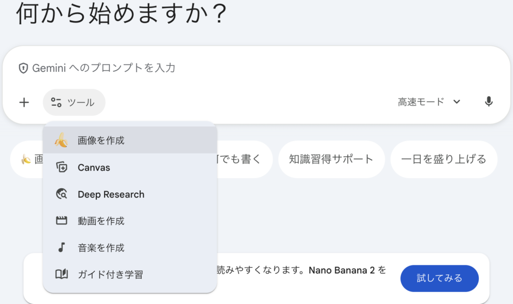Image resolution: width=513 pixels, height=304 pixels.
Task: Toggle the ツール tools menu button
Action: click(74, 102)
